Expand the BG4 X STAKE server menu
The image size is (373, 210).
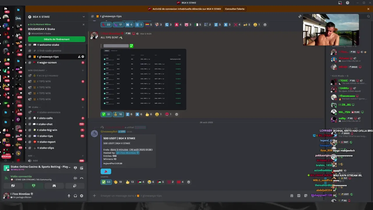57,17
